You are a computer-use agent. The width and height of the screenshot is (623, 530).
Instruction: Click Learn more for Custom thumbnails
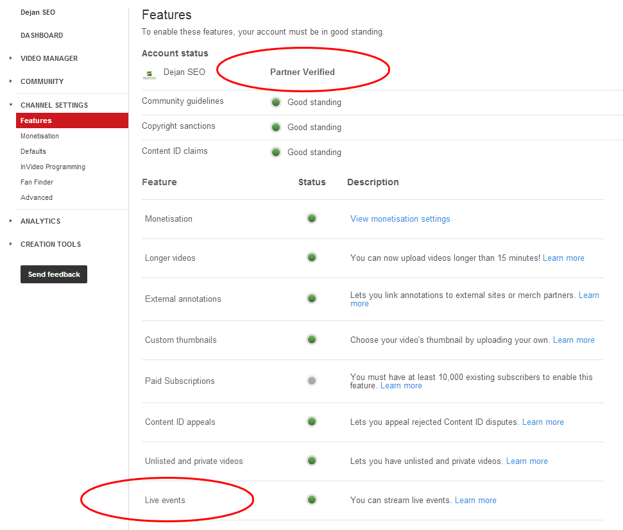tap(574, 340)
